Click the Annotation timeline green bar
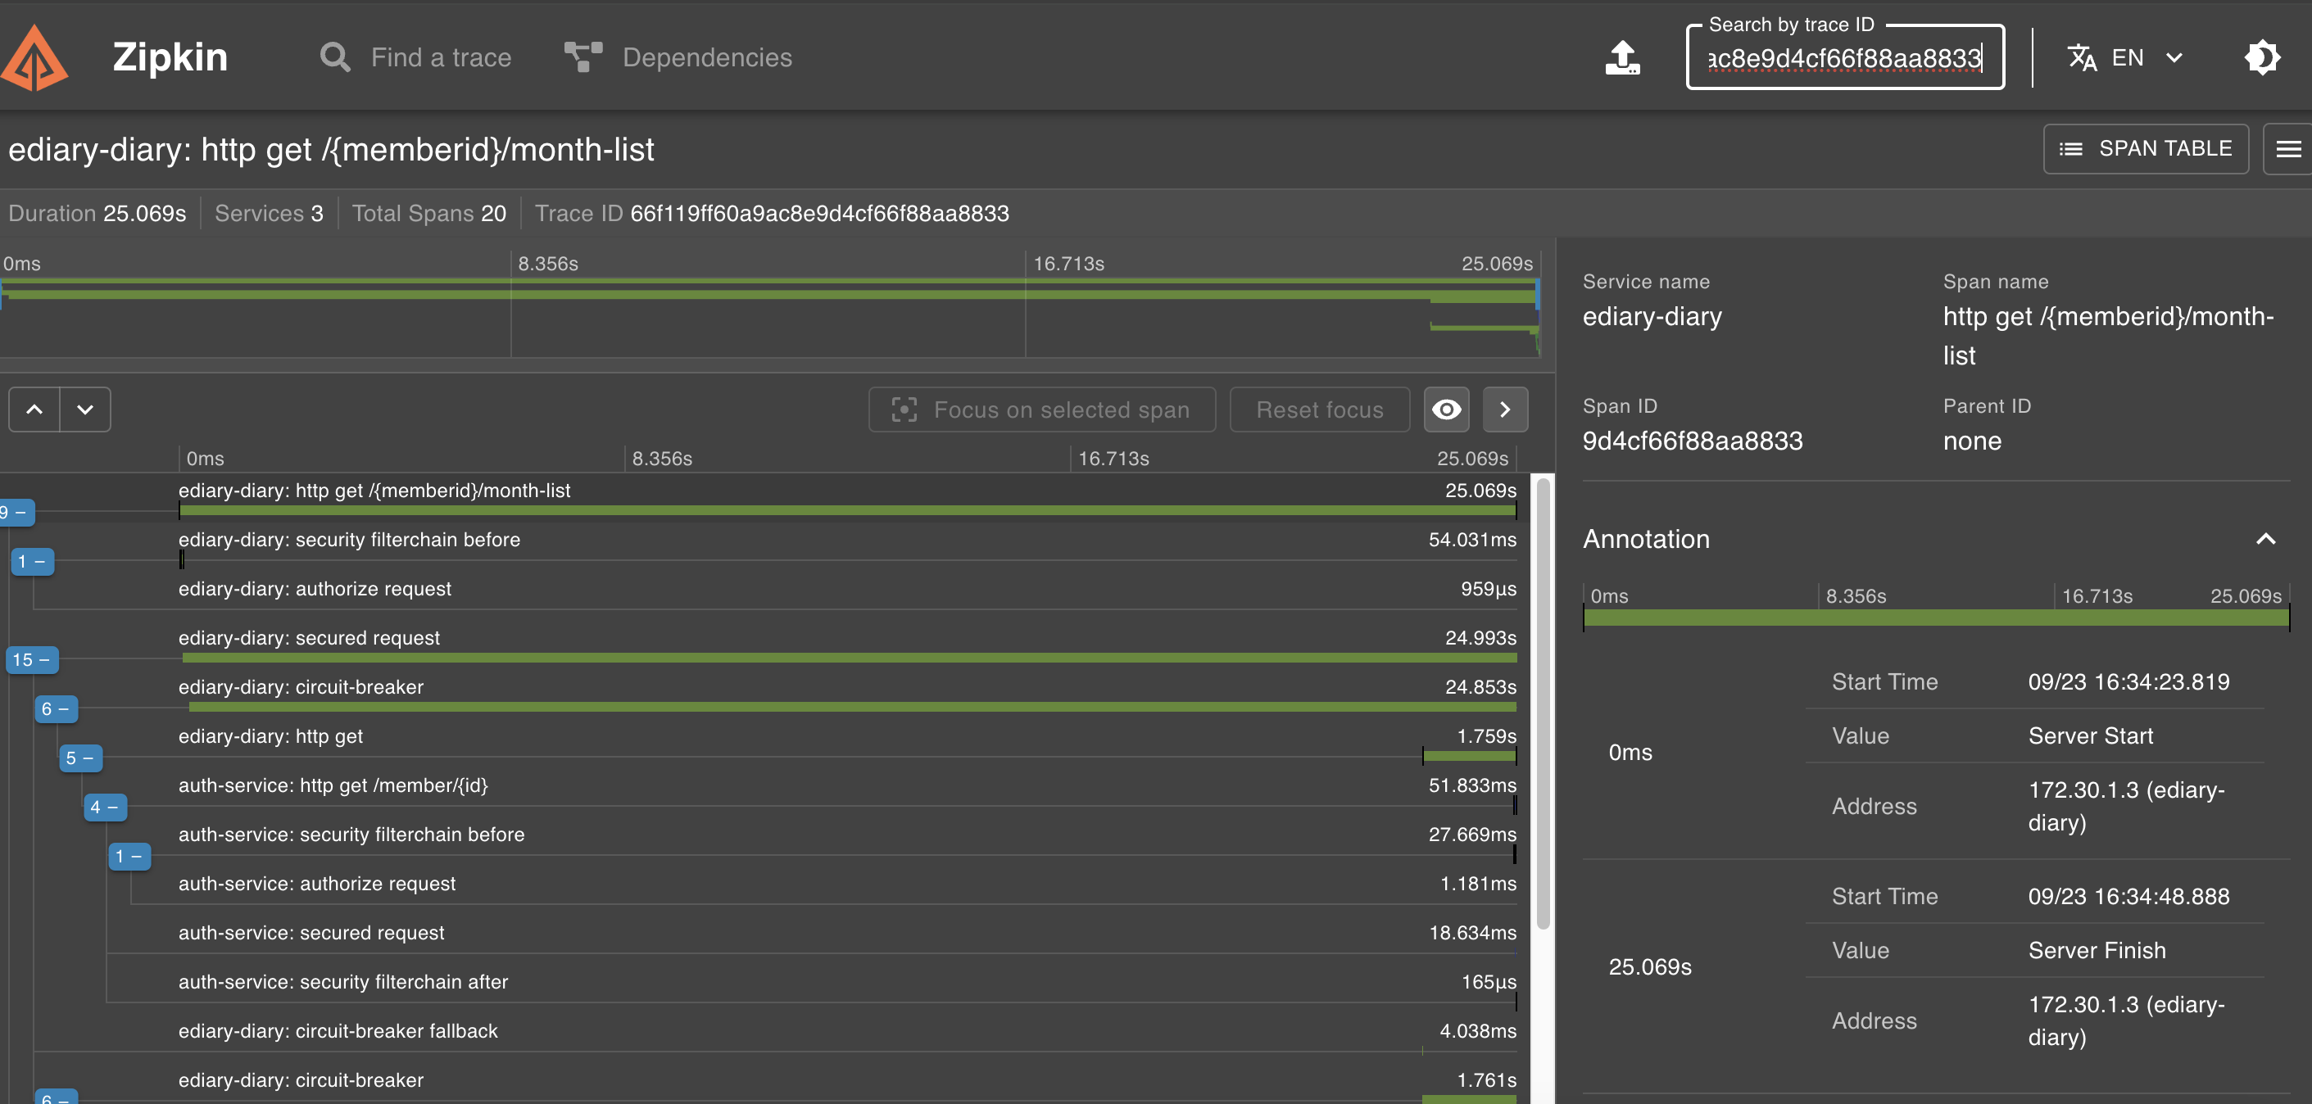Viewport: 2312px width, 1104px height. pos(1936,618)
